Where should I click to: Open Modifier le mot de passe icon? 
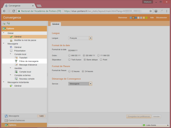point(11,40)
